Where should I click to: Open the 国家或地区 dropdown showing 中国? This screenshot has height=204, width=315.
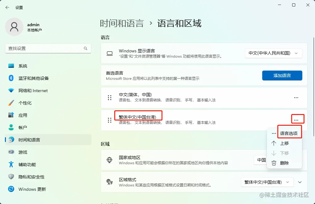pyautogui.click(x=261, y=160)
